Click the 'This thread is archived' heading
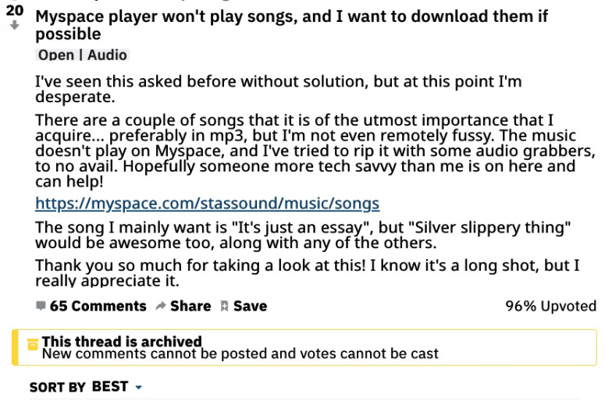 [x=122, y=341]
